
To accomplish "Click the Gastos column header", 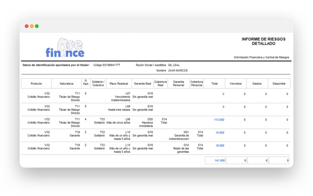I will (x=257, y=84).
